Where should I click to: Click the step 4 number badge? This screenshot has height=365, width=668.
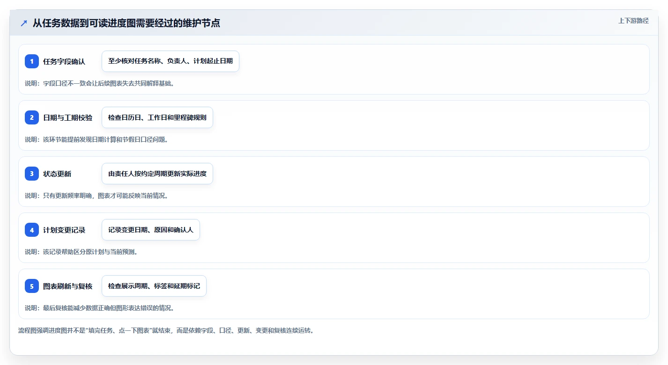click(x=32, y=230)
